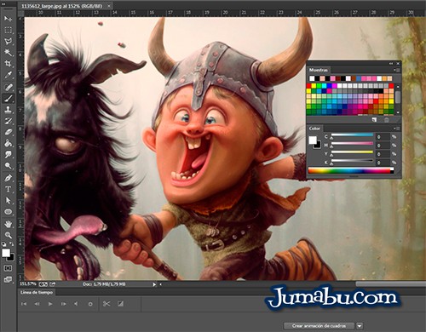Click the Yellow Y slider bar

tap(352, 152)
